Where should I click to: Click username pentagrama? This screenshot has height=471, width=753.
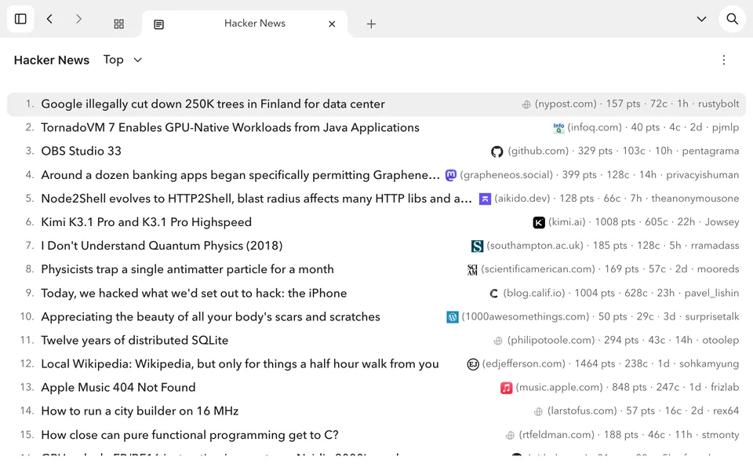(x=711, y=151)
